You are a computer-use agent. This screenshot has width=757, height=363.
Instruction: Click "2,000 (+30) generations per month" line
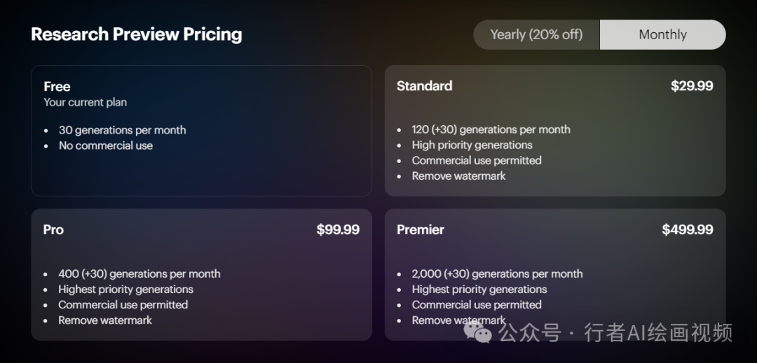pyautogui.click(x=497, y=273)
